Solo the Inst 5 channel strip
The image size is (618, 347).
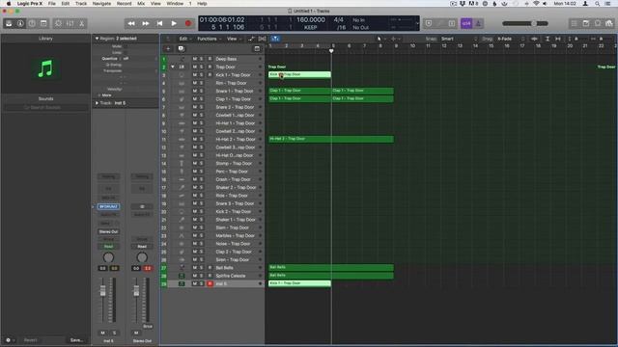[x=114, y=333]
